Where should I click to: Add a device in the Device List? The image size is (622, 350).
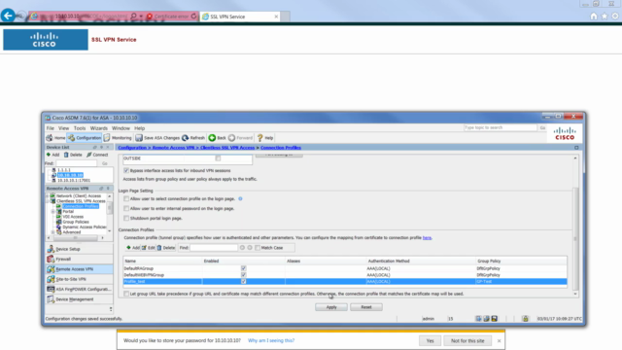[x=52, y=155]
